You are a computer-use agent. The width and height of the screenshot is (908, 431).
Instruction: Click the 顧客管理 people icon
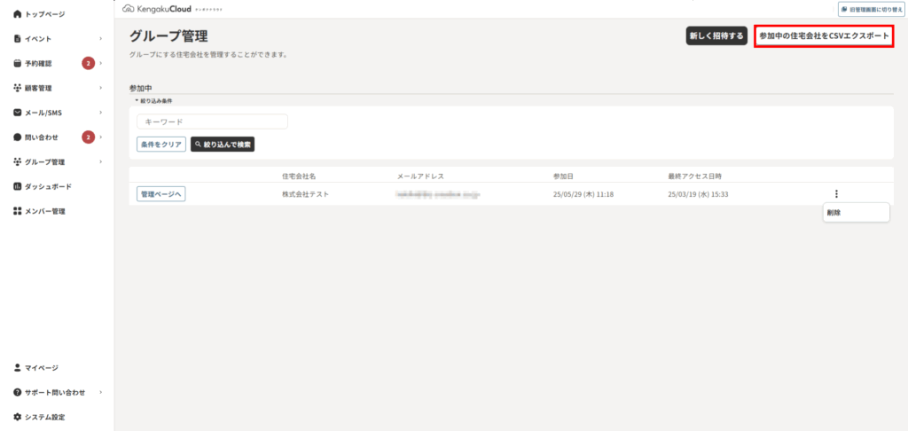point(18,89)
